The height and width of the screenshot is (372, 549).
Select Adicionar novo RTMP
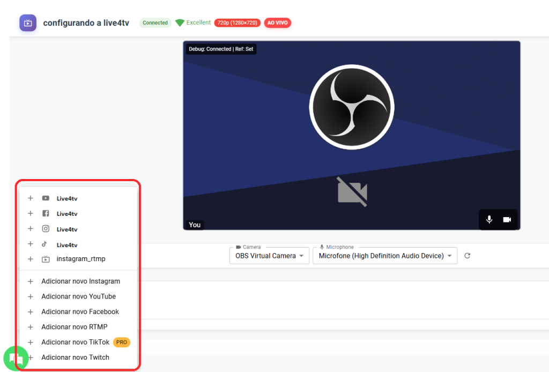coord(78,327)
